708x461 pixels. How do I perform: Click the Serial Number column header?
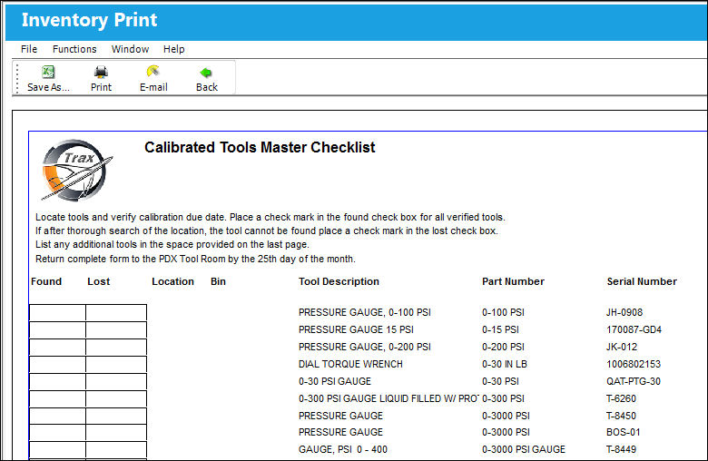coord(642,281)
